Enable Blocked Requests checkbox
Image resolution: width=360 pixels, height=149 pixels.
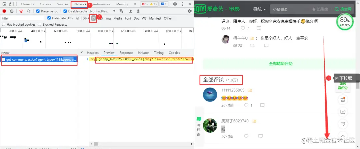tap(39, 24)
